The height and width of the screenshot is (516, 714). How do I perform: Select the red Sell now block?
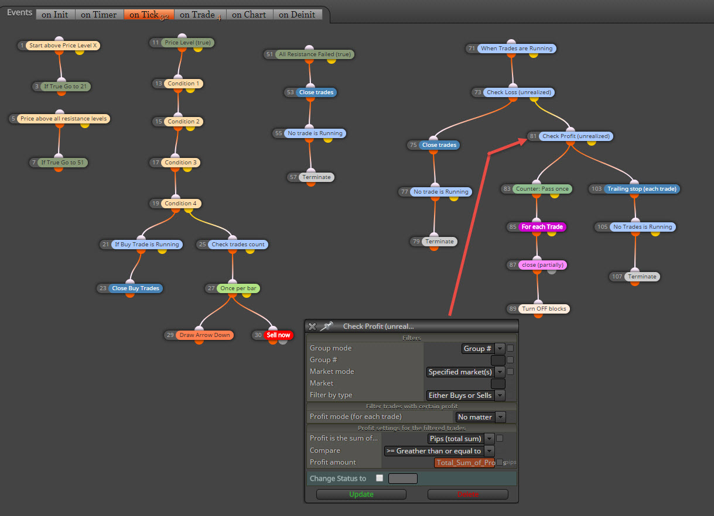(278, 335)
